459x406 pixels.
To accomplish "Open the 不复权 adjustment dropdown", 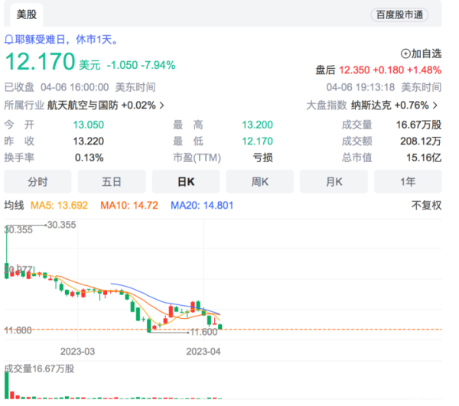I will click(x=426, y=206).
